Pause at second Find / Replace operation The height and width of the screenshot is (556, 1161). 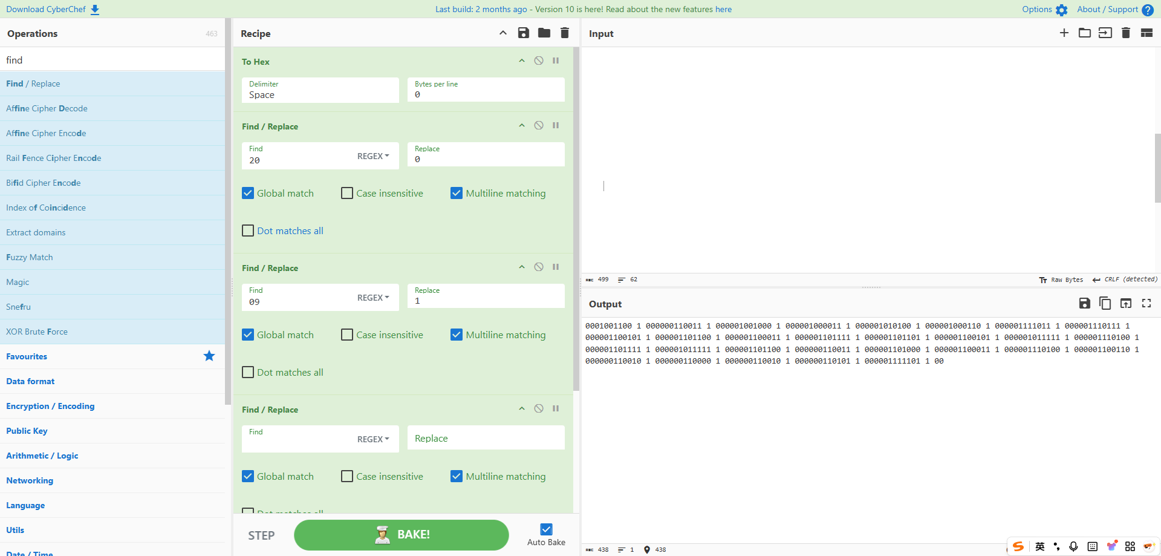point(556,267)
